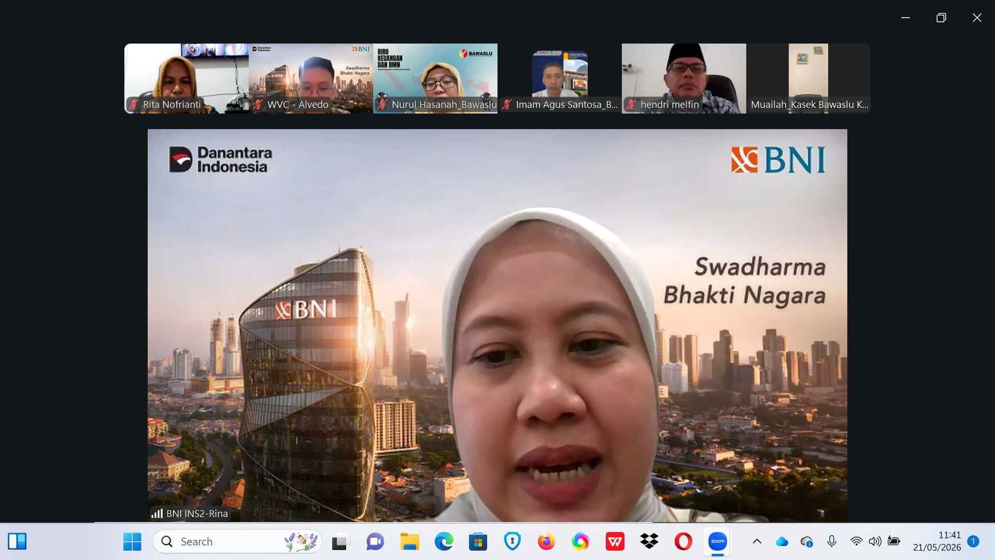Launch WPS Office from the taskbar
This screenshot has height=560, width=995.
pyautogui.click(x=615, y=542)
